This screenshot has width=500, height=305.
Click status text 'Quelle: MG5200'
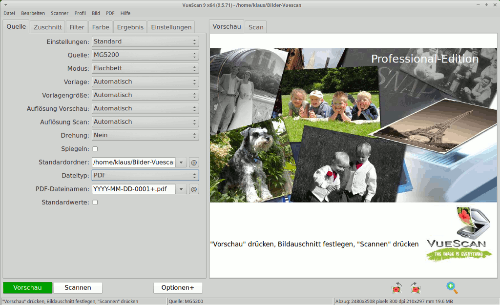pos(186,302)
